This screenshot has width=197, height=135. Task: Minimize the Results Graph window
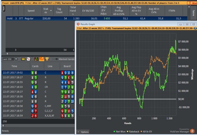pyautogui.click(x=181, y=24)
